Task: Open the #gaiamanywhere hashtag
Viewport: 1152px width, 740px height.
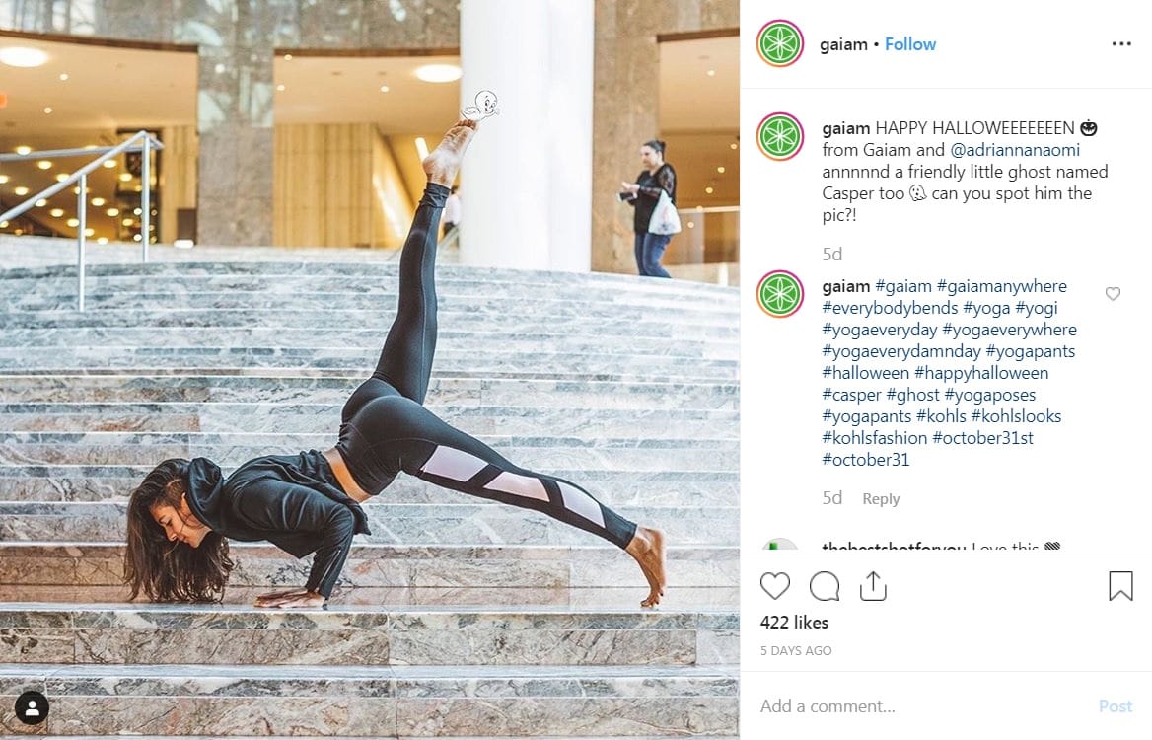Action: coord(1001,286)
